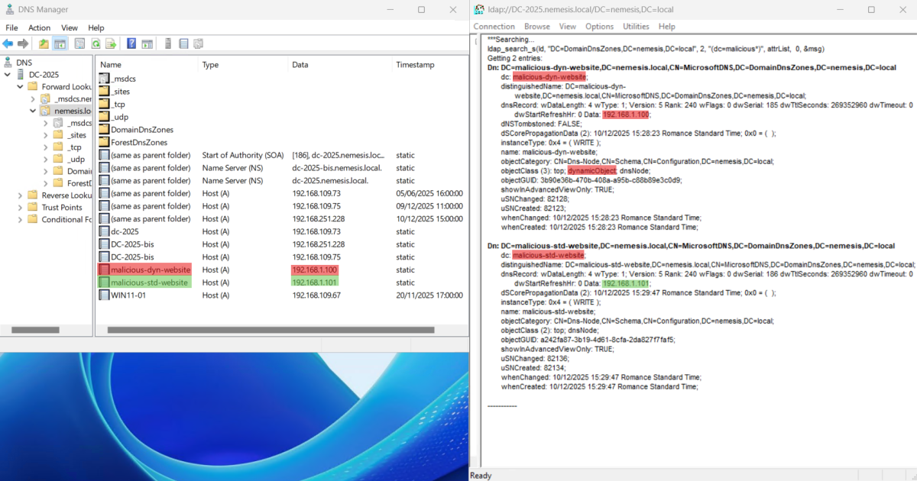Open the Help toolbar icon in DNS Manager
917x481 pixels.
(x=131, y=44)
